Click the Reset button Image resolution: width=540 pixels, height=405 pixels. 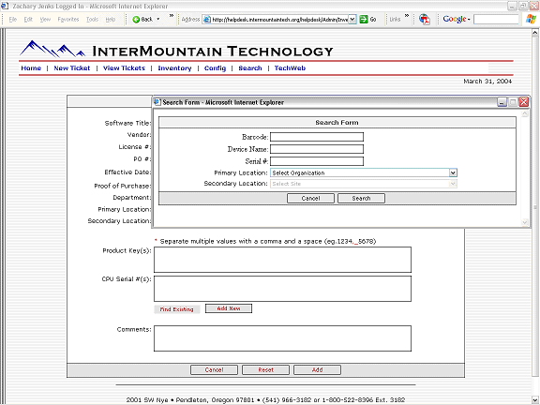tap(265, 370)
